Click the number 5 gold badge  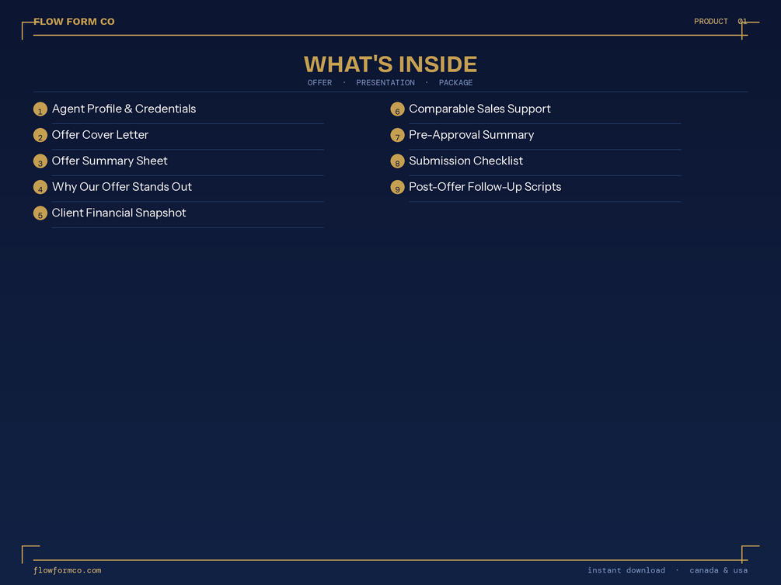click(40, 213)
